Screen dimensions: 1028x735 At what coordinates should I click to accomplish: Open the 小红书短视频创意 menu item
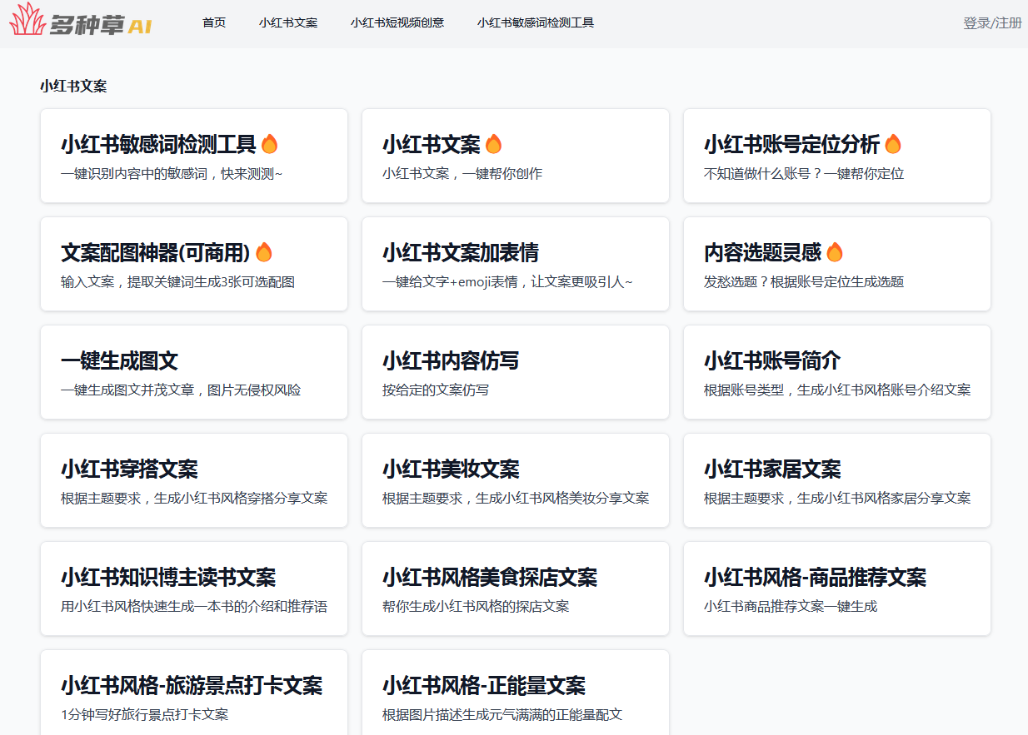(398, 22)
